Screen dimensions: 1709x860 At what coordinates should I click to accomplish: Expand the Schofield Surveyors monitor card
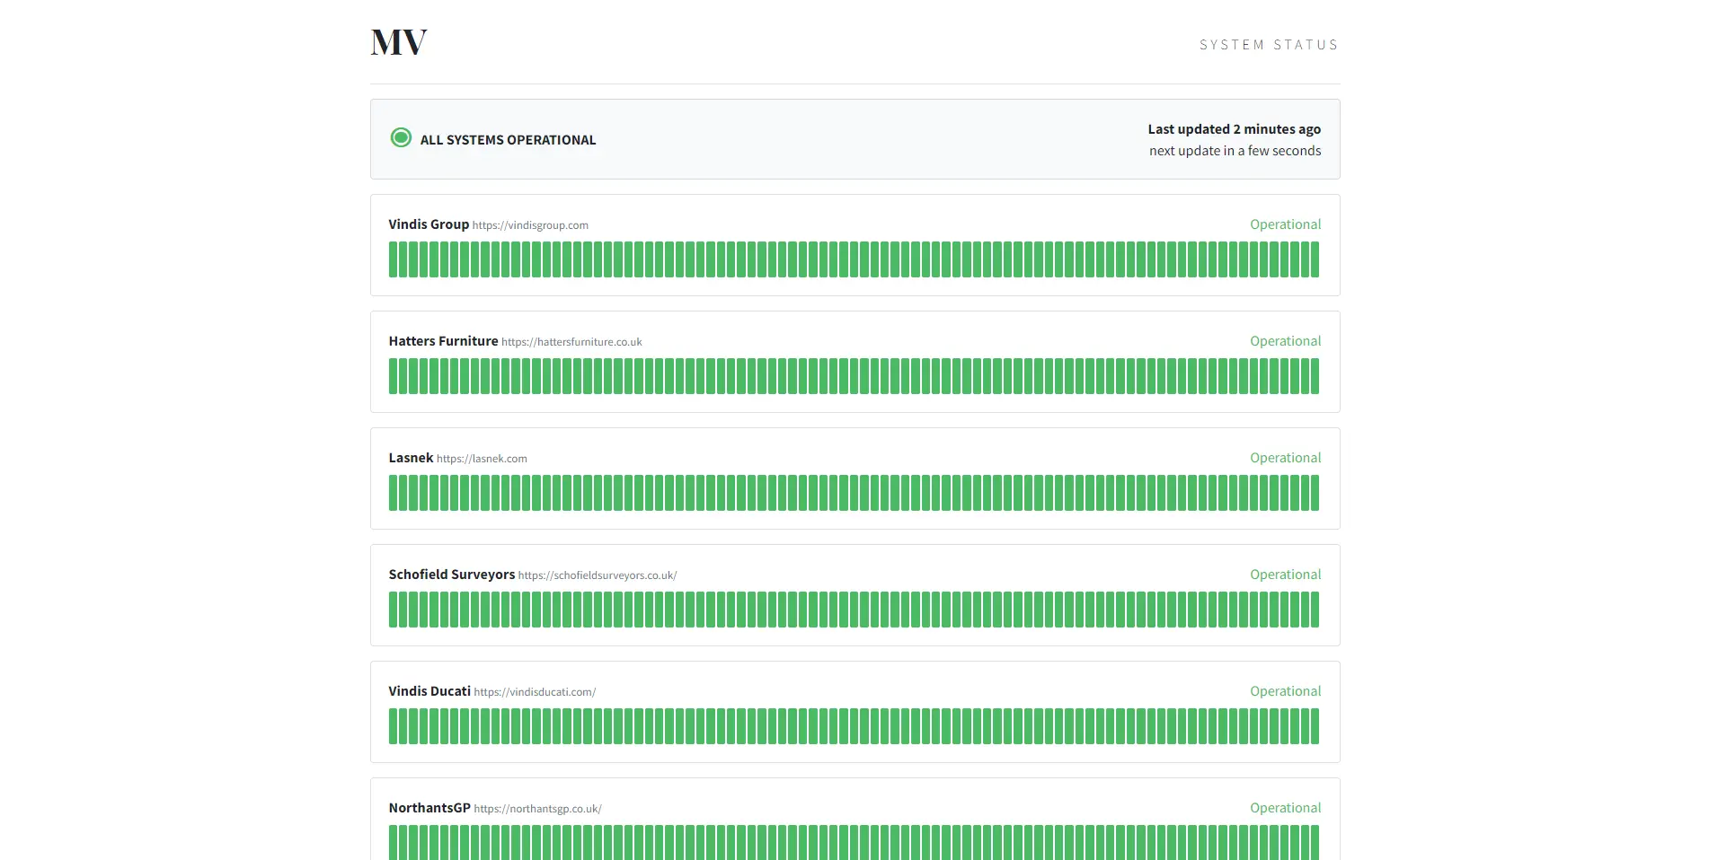[x=854, y=594]
